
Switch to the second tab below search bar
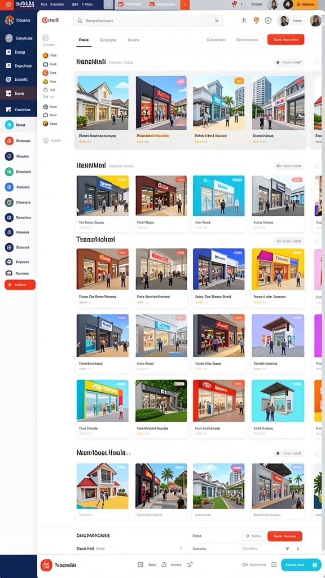pyautogui.click(x=108, y=40)
